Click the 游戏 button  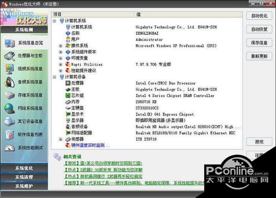coord(259,142)
